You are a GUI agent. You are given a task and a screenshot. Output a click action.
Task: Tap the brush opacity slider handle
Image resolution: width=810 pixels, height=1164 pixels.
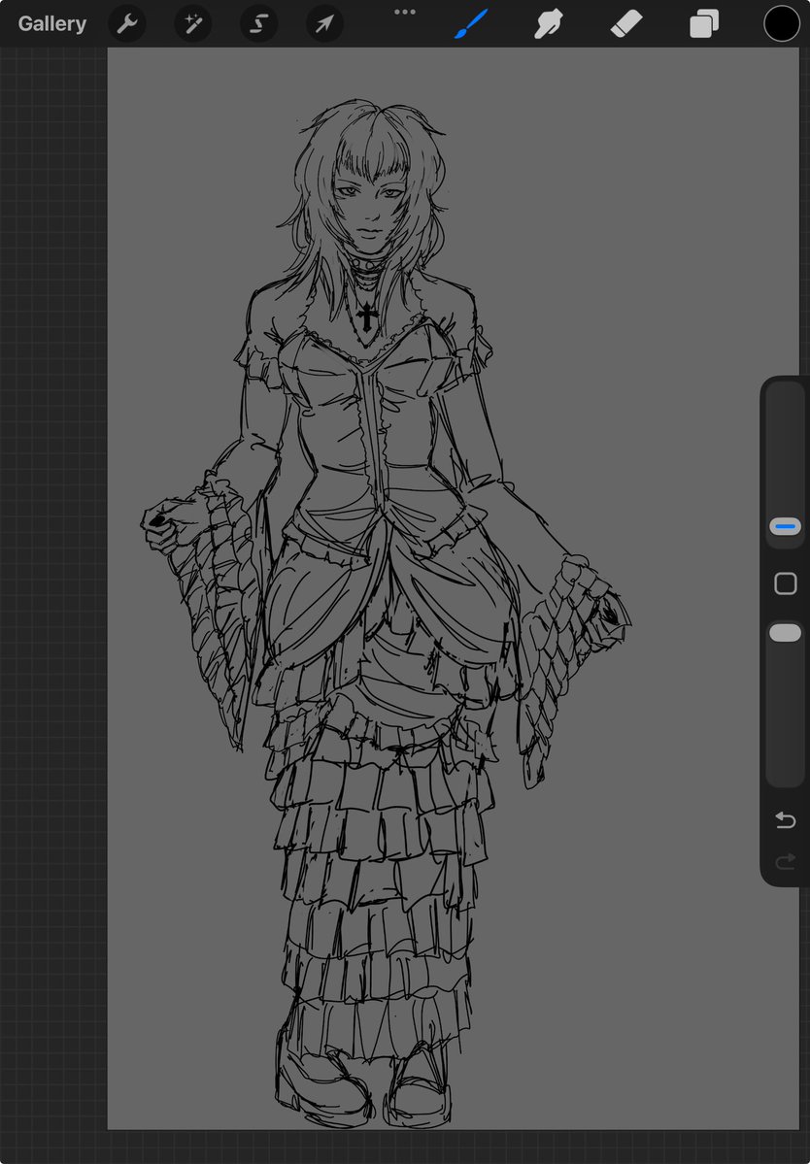tap(785, 632)
